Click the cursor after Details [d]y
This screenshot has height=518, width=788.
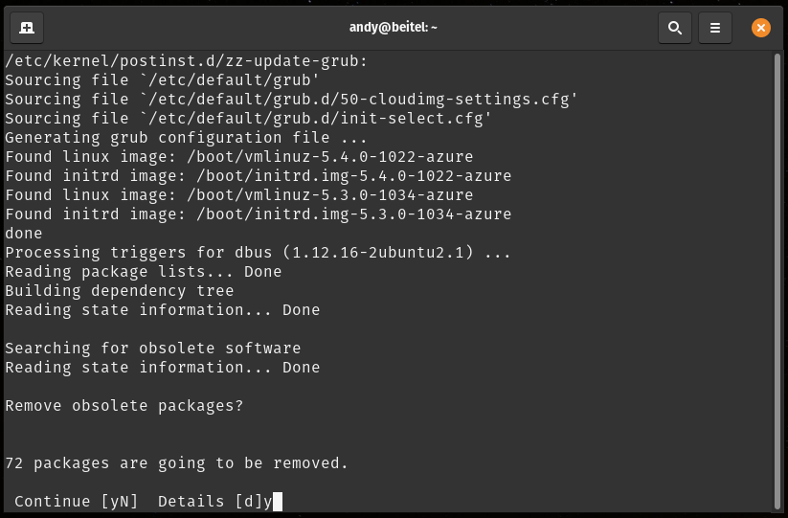(278, 501)
